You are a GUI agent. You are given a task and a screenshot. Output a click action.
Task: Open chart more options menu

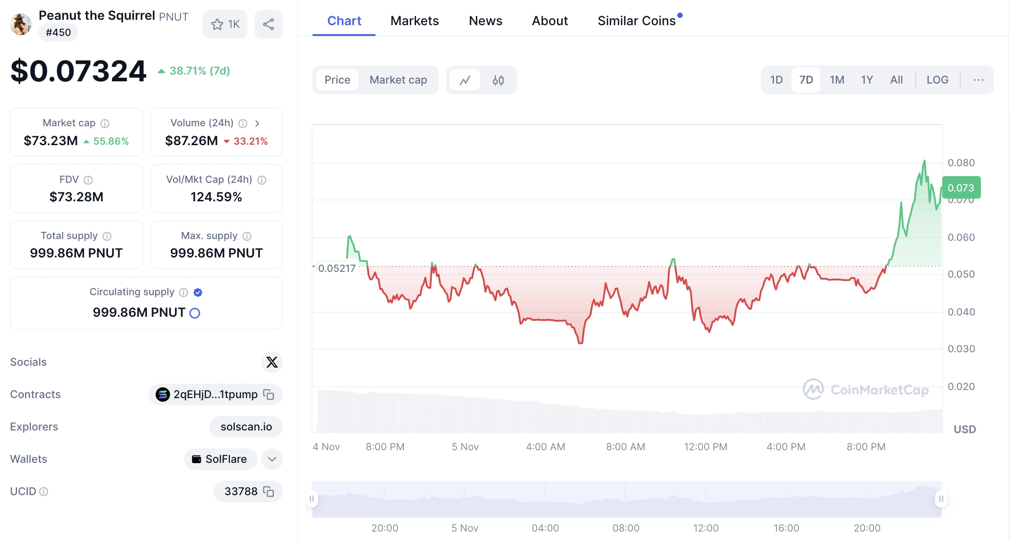click(x=978, y=80)
